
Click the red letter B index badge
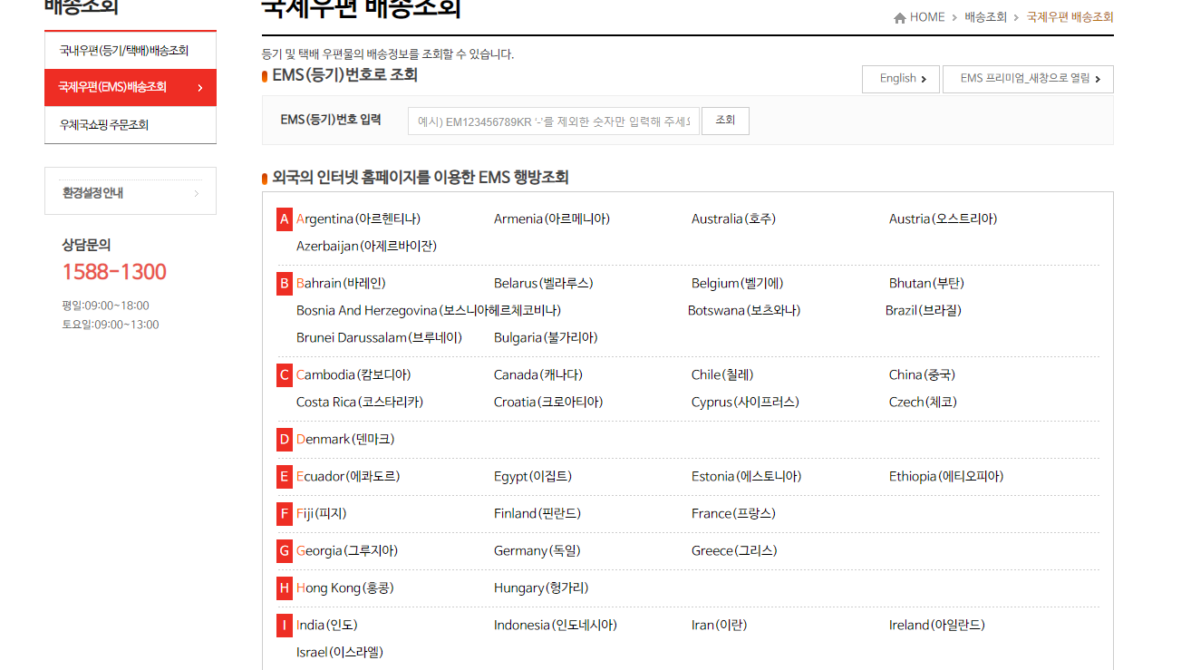pos(285,284)
